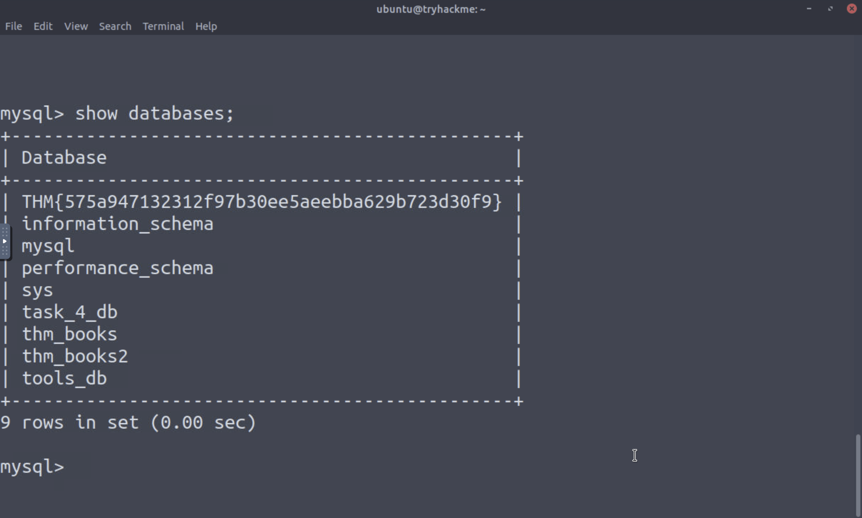The height and width of the screenshot is (518, 862).
Task: Click the empty mysql> prompt at bottom
Action: (x=32, y=467)
